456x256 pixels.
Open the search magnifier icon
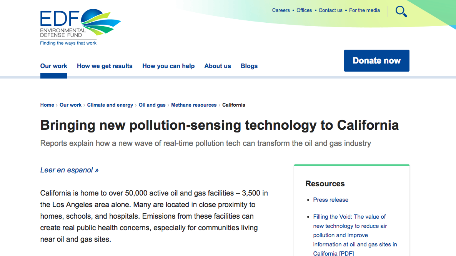point(401,12)
